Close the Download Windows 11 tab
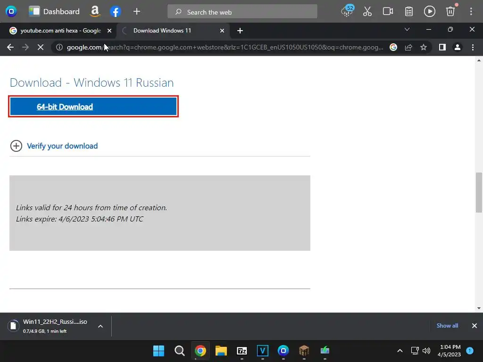The image size is (483, 362). 222,31
